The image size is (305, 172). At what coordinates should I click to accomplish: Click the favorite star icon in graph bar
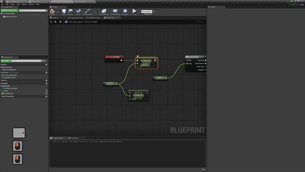[51, 22]
